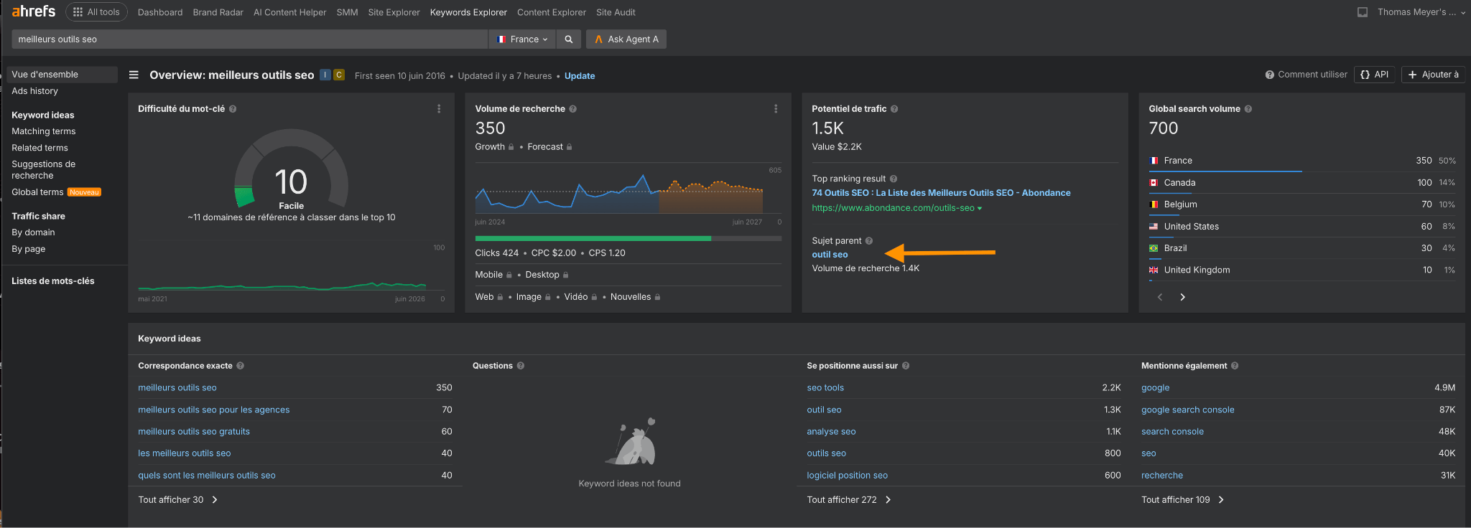This screenshot has width=1471, height=528.
Task: Click the locked Growth option
Action: tap(494, 147)
